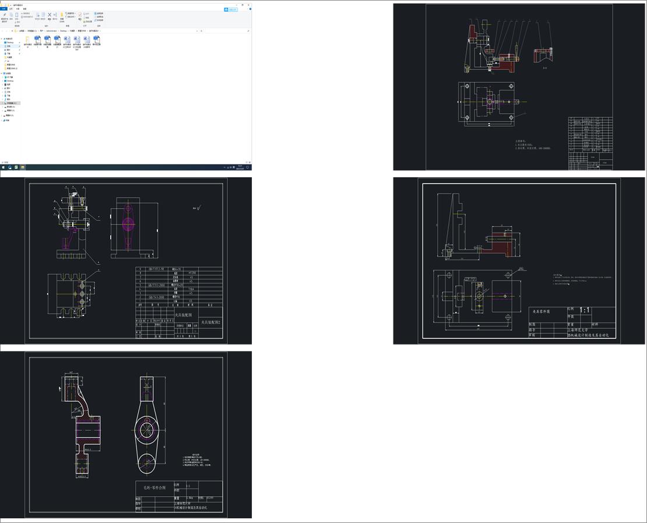Viewport: 647px width, 523px height.
Task: Select the first Word document in the list
Action: pyautogui.click(x=67, y=41)
